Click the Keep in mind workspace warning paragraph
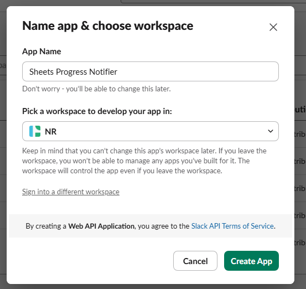 (x=144, y=161)
